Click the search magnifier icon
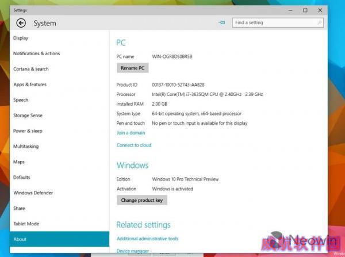 click(x=320, y=22)
